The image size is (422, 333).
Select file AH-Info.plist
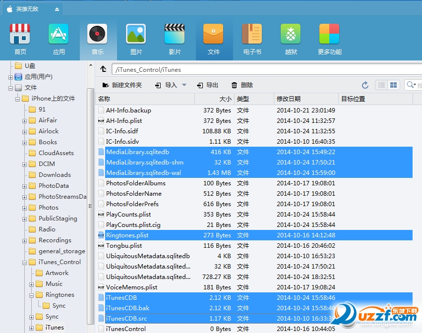tap(254, 121)
